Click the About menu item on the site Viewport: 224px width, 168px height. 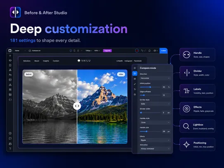click(x=37, y=61)
